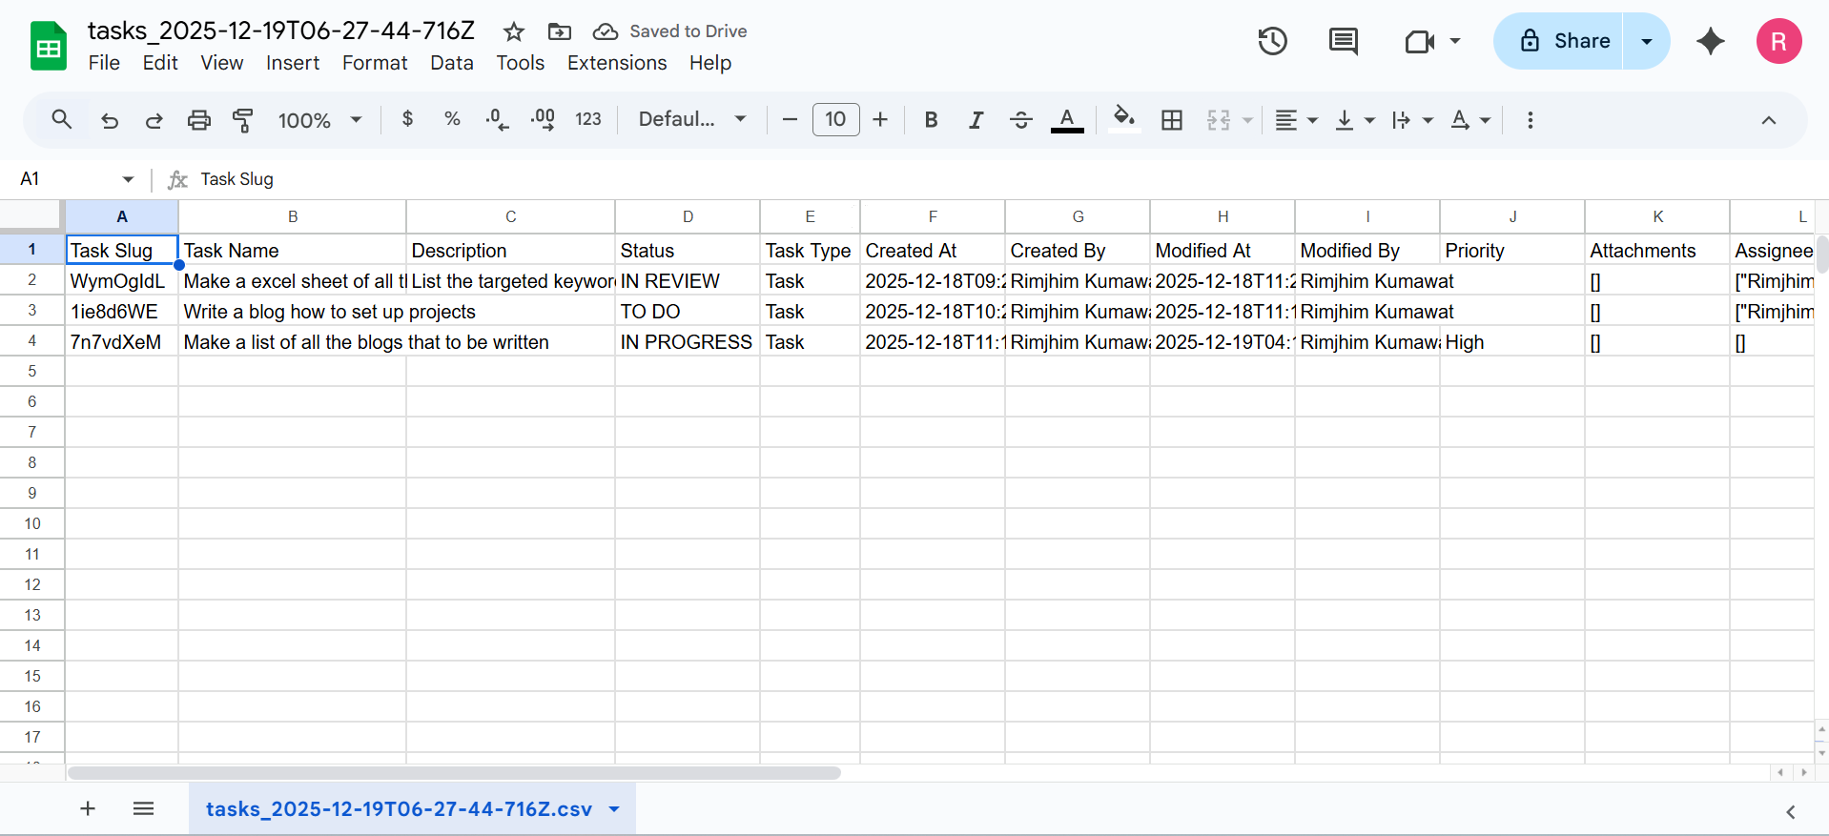Click the formula bar containing Task Slug
Screen dimensions: 1829x836
coord(1001,179)
